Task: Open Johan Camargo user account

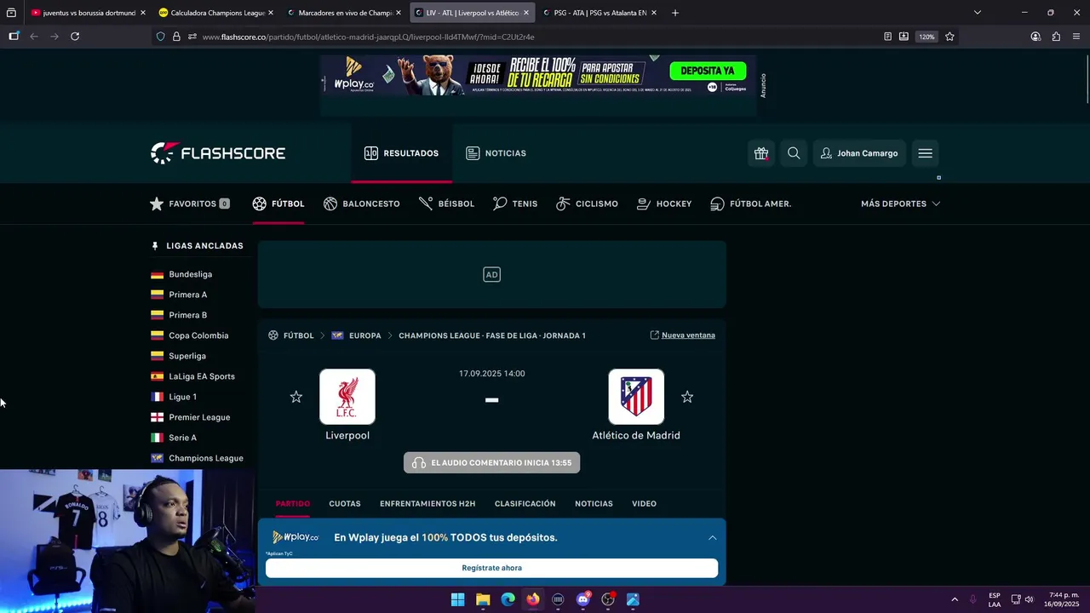Action: pos(859,153)
